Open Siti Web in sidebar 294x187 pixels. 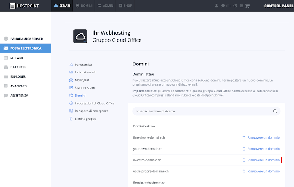(25, 58)
